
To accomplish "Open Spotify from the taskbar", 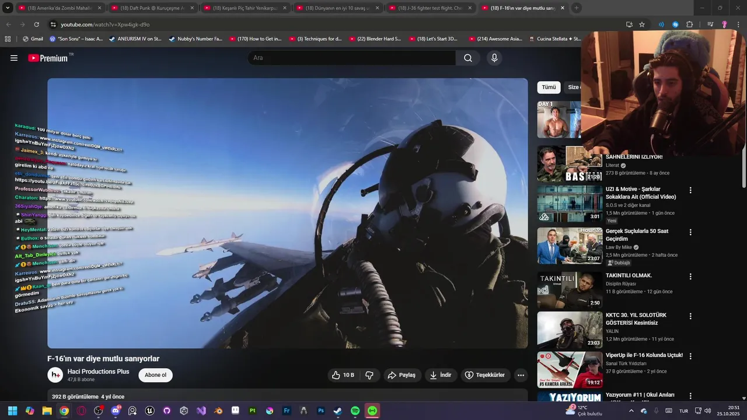I will point(355,411).
